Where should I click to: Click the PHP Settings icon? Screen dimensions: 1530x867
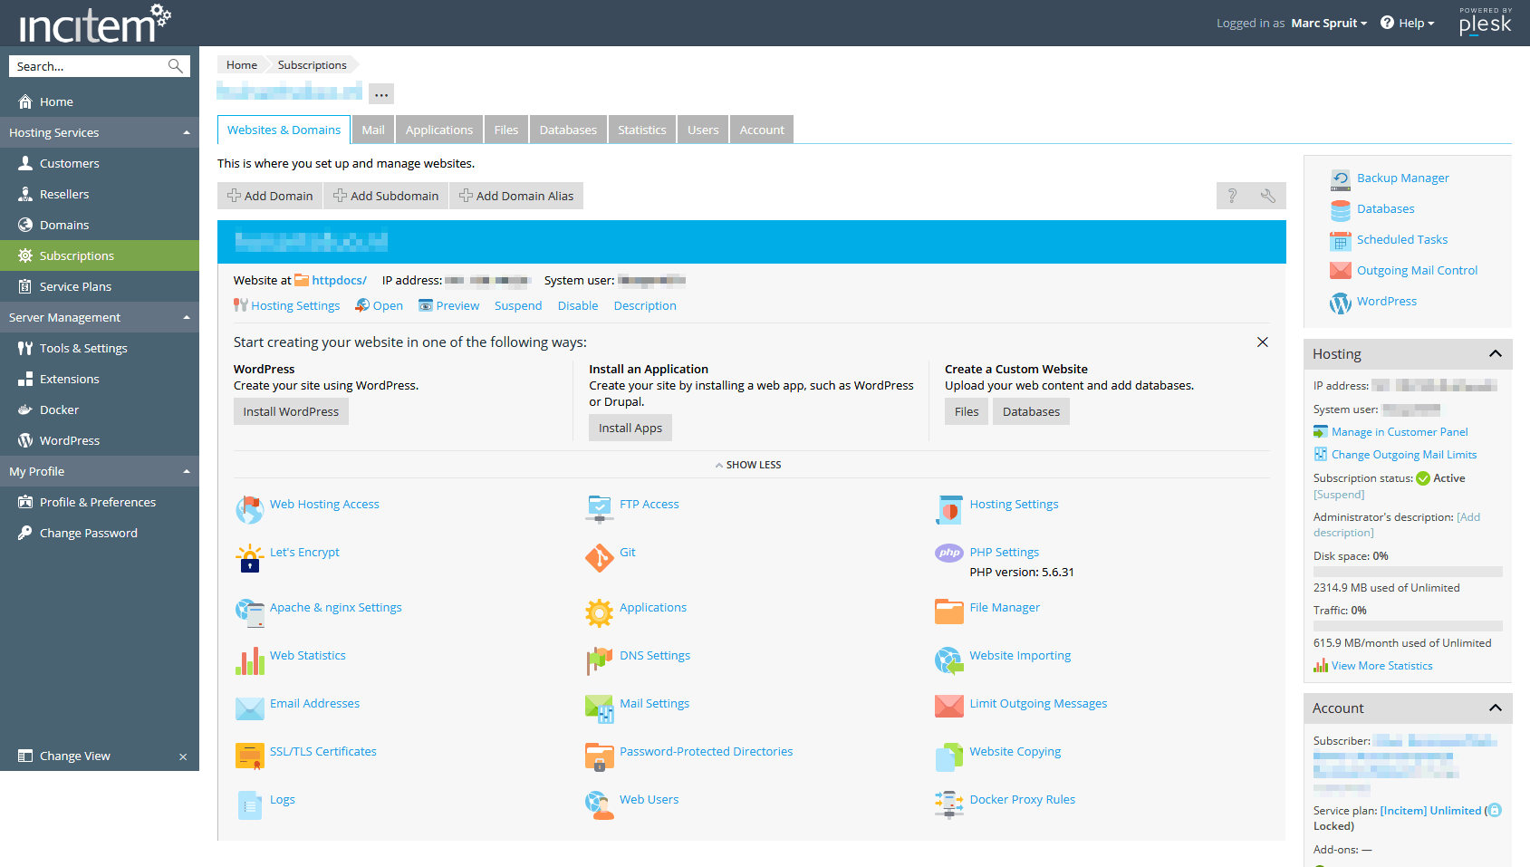click(x=948, y=553)
